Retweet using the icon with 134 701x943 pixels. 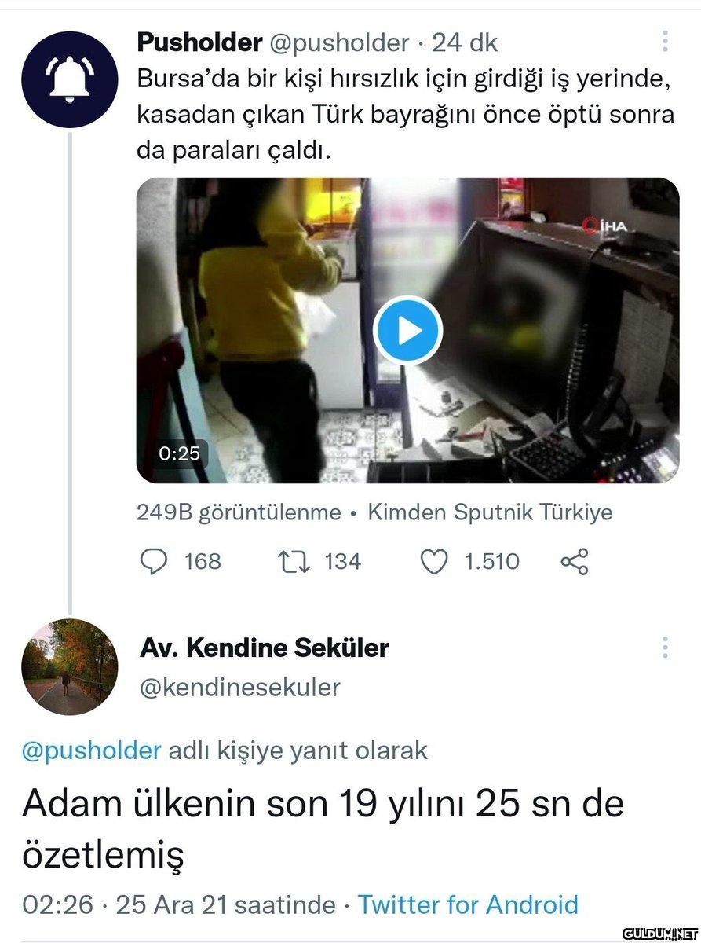point(294,561)
